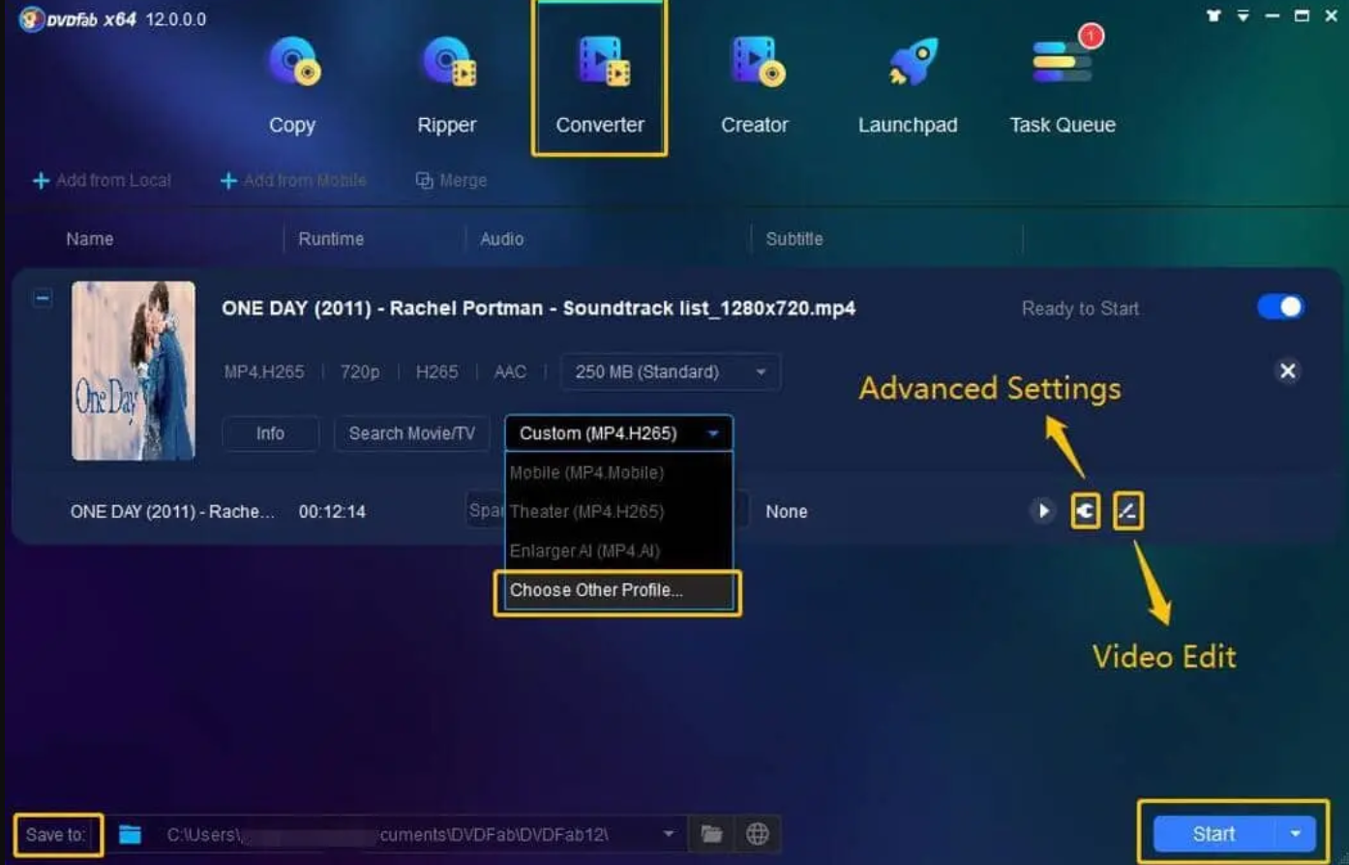The image size is (1349, 865).
Task: Click the Info button
Action: tap(270, 433)
